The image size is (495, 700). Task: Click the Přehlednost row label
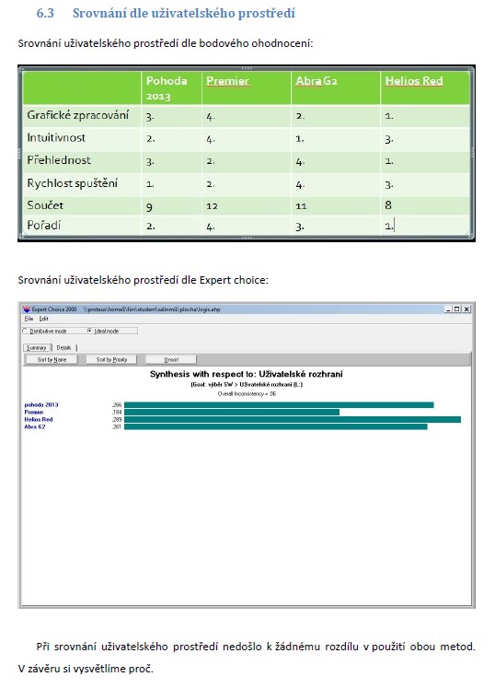[59, 160]
